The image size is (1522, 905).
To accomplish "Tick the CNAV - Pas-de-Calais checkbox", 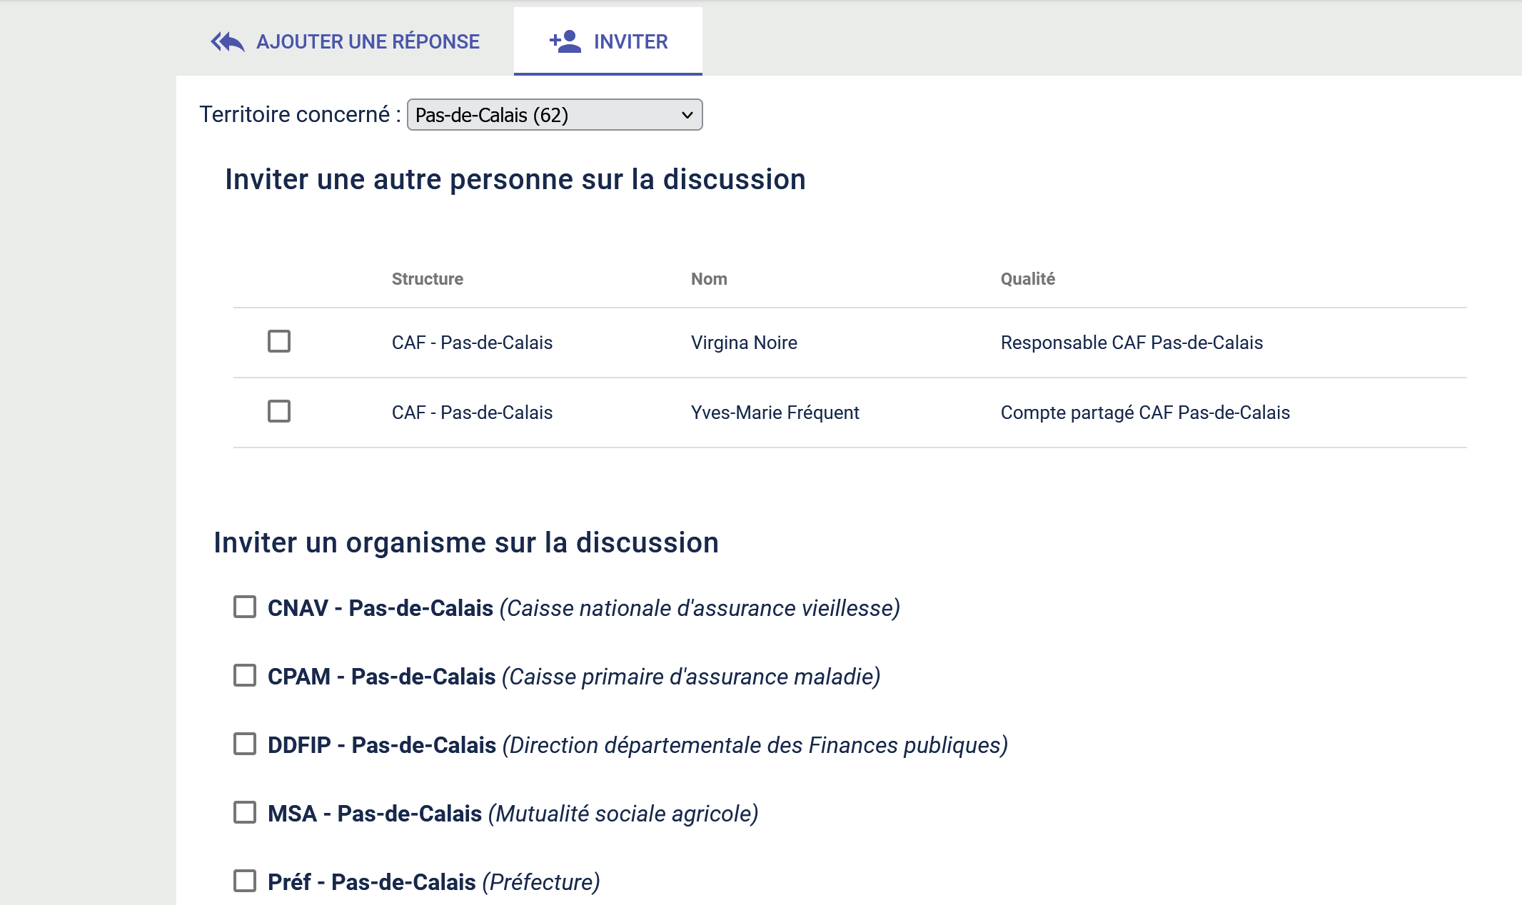I will click(245, 607).
